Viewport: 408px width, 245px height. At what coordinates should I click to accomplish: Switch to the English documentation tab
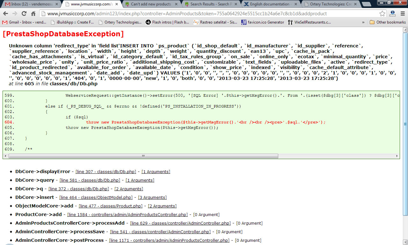(270, 4)
